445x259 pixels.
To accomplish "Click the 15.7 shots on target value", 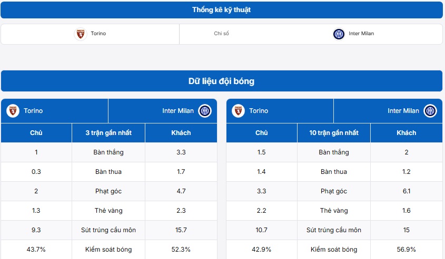I will (181, 230).
